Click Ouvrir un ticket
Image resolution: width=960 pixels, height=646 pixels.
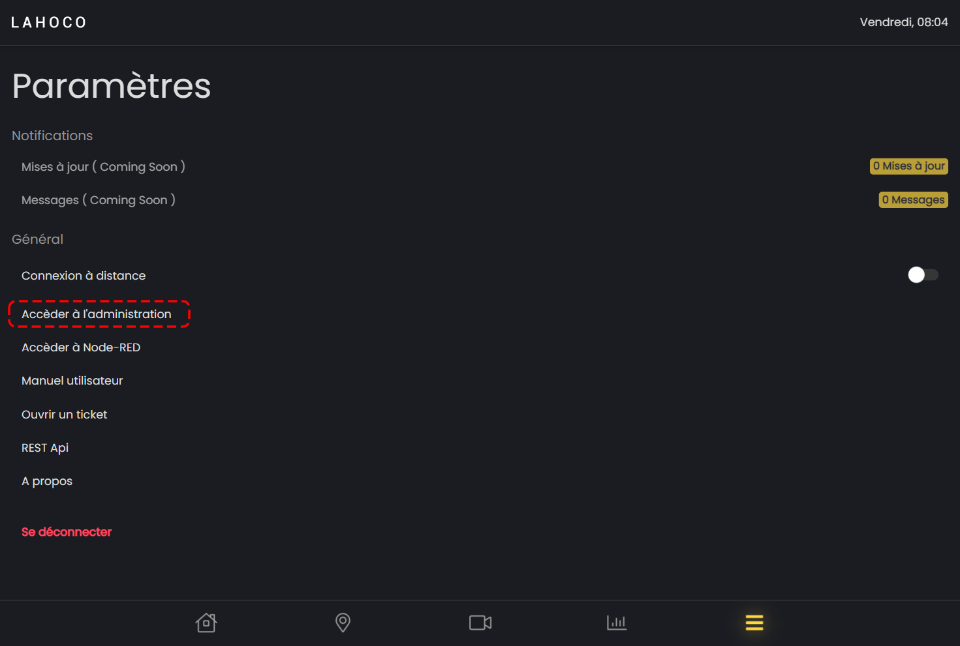click(x=65, y=415)
